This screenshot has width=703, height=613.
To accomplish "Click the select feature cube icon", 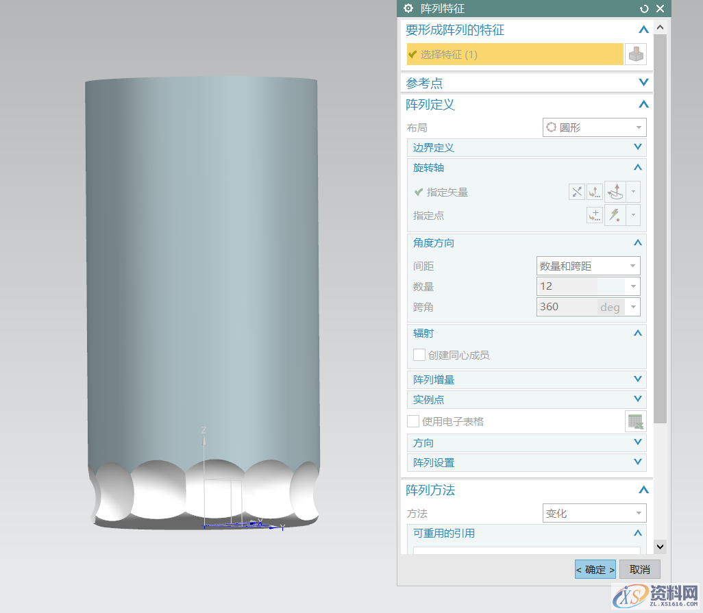I will tap(635, 54).
